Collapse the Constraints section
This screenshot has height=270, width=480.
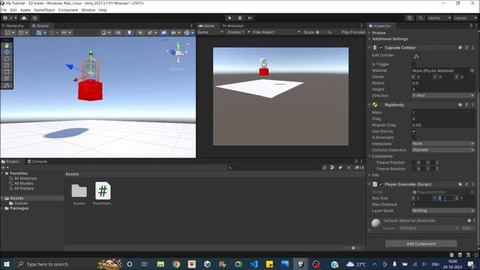click(370, 156)
